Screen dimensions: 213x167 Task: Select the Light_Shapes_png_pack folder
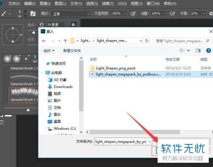115,68
